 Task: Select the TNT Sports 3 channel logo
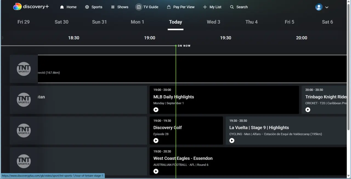24,131
